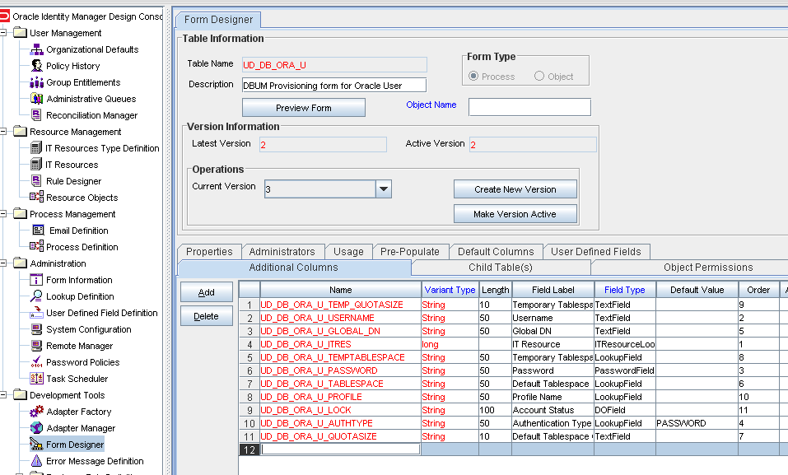Click the DOField field type cell

point(625,410)
